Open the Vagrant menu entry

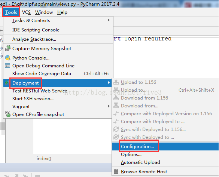pyautogui.click(x=57, y=107)
